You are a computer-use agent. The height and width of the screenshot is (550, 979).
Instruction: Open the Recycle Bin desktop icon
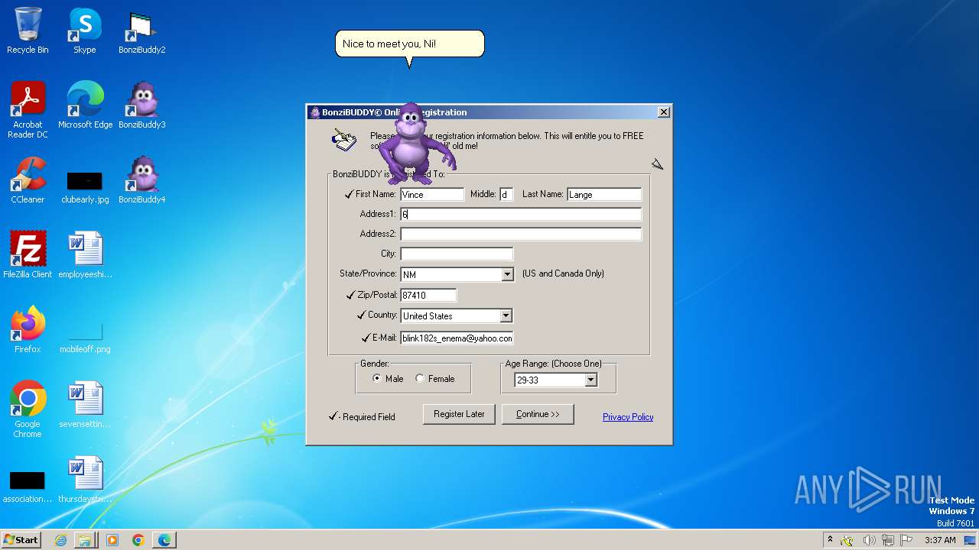tap(28, 31)
